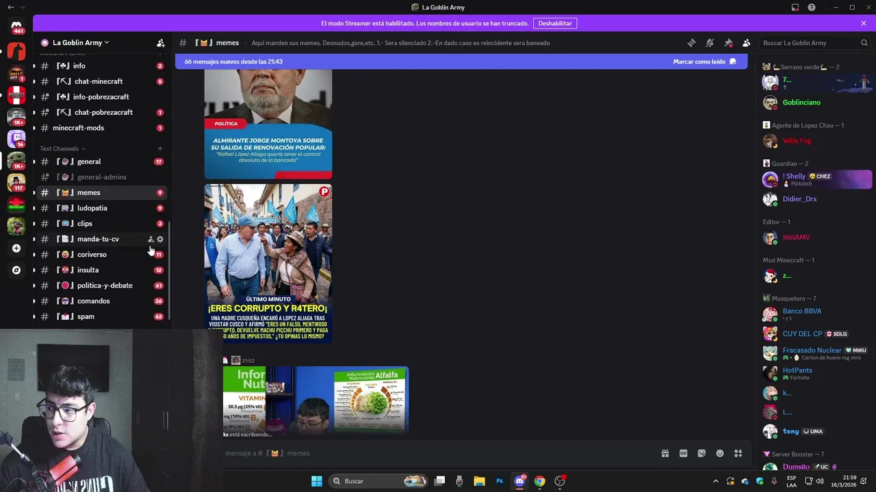The width and height of the screenshot is (876, 492).
Task: Open Google Chrome from the taskbar
Action: 539,481
